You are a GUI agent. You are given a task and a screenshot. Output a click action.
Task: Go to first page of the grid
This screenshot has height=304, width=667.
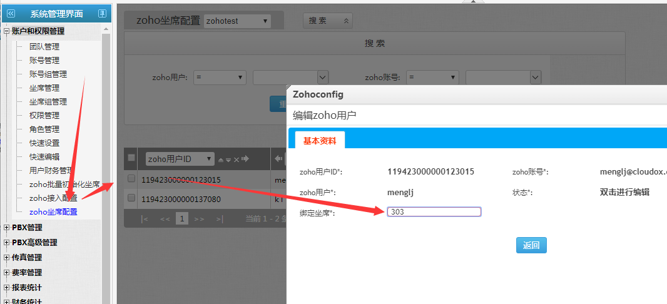145,219
